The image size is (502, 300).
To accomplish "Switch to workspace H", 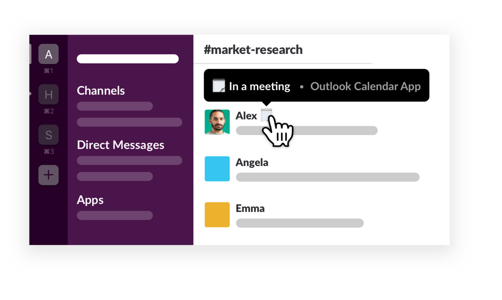I will click(49, 94).
